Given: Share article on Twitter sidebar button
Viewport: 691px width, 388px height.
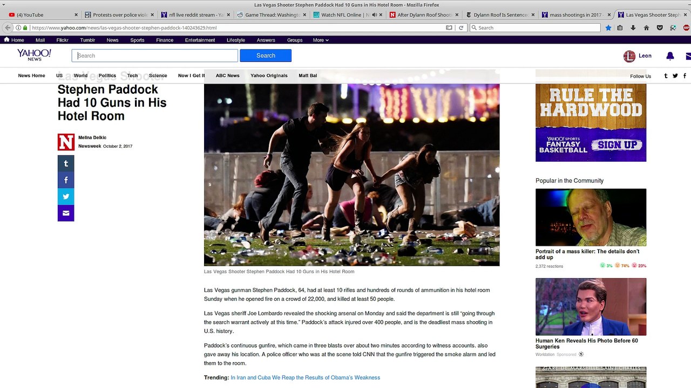Looking at the screenshot, I should pos(66,197).
